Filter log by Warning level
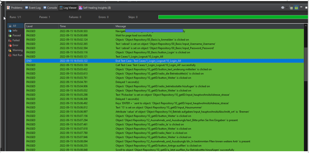 16,50
